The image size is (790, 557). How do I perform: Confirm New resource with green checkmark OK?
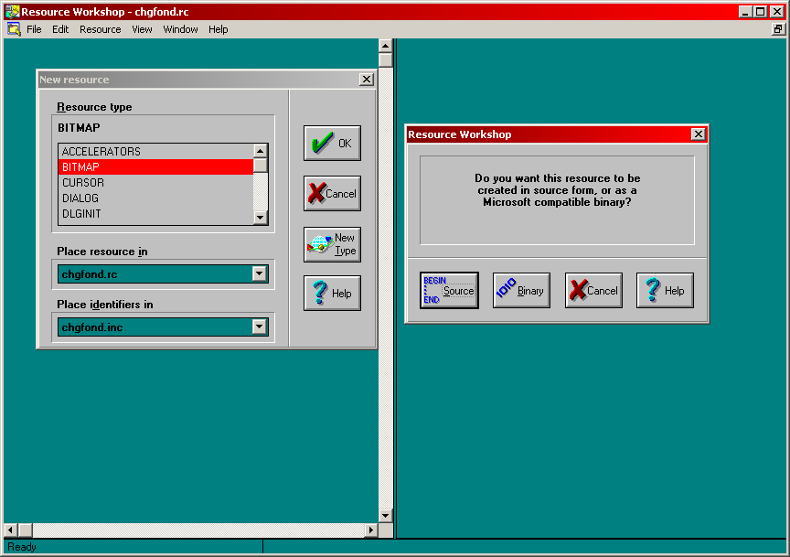pos(332,144)
